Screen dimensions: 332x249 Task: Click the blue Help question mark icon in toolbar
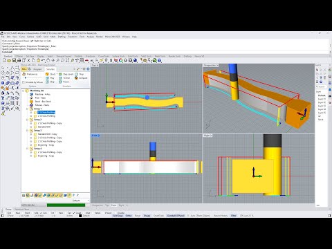coord(159,60)
